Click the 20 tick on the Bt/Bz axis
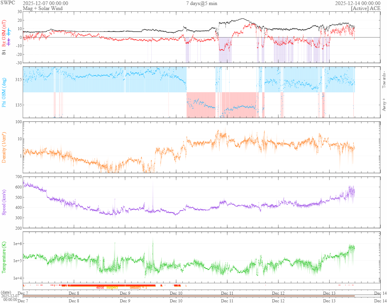This screenshot has width=387, height=303. 19,20
